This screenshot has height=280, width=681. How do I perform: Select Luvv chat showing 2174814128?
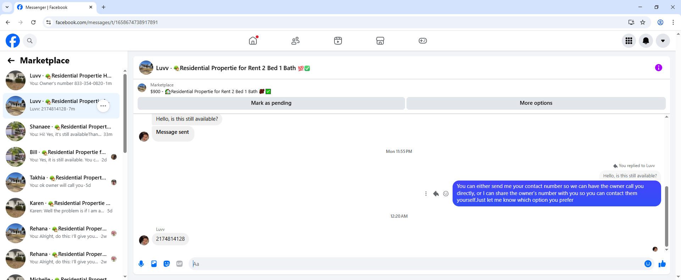click(x=61, y=106)
